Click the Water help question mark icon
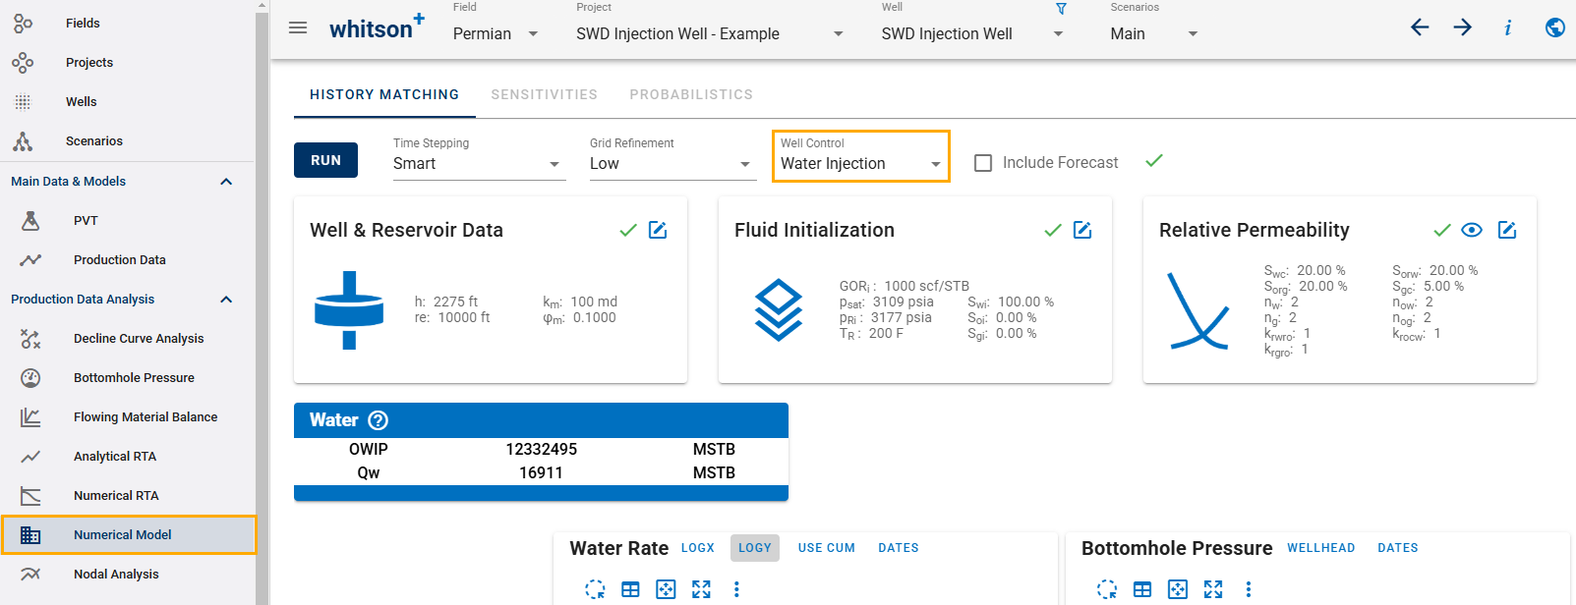 coord(379,420)
